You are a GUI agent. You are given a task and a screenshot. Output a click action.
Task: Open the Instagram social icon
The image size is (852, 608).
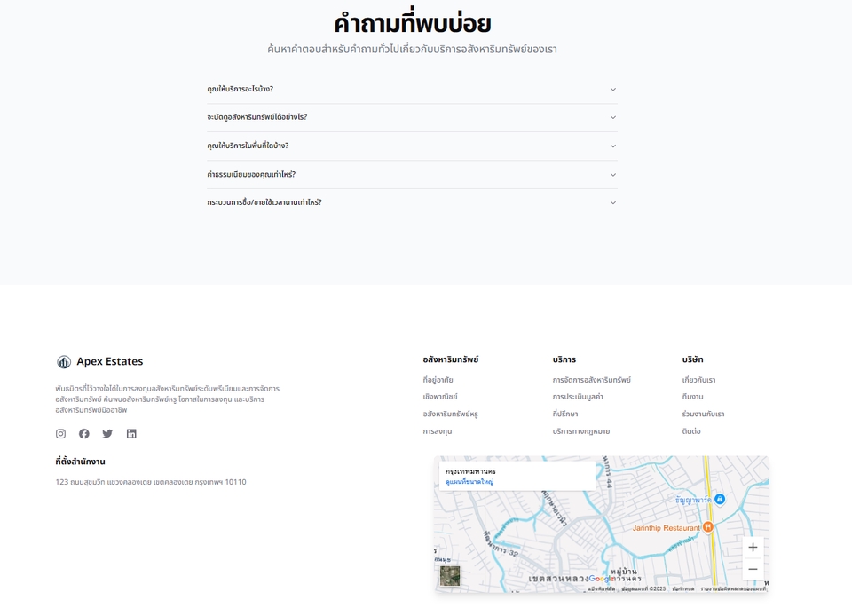pyautogui.click(x=61, y=434)
